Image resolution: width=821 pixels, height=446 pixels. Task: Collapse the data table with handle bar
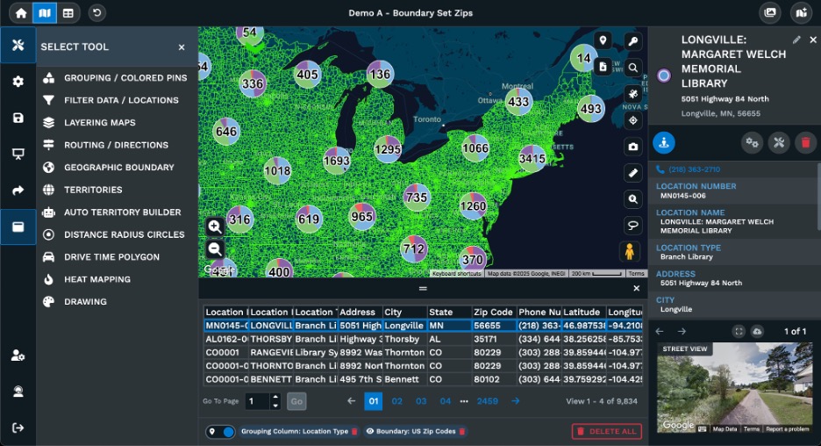[422, 288]
